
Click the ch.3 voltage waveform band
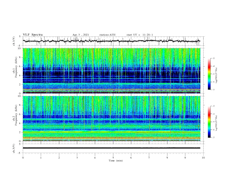tap(111, 148)
